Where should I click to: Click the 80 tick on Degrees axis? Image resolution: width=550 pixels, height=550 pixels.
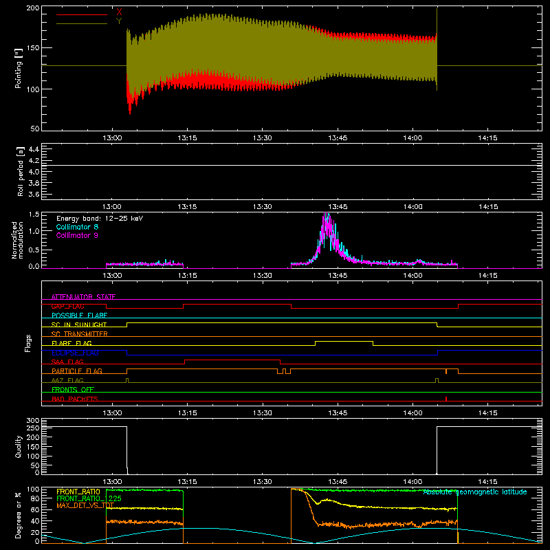[35, 498]
